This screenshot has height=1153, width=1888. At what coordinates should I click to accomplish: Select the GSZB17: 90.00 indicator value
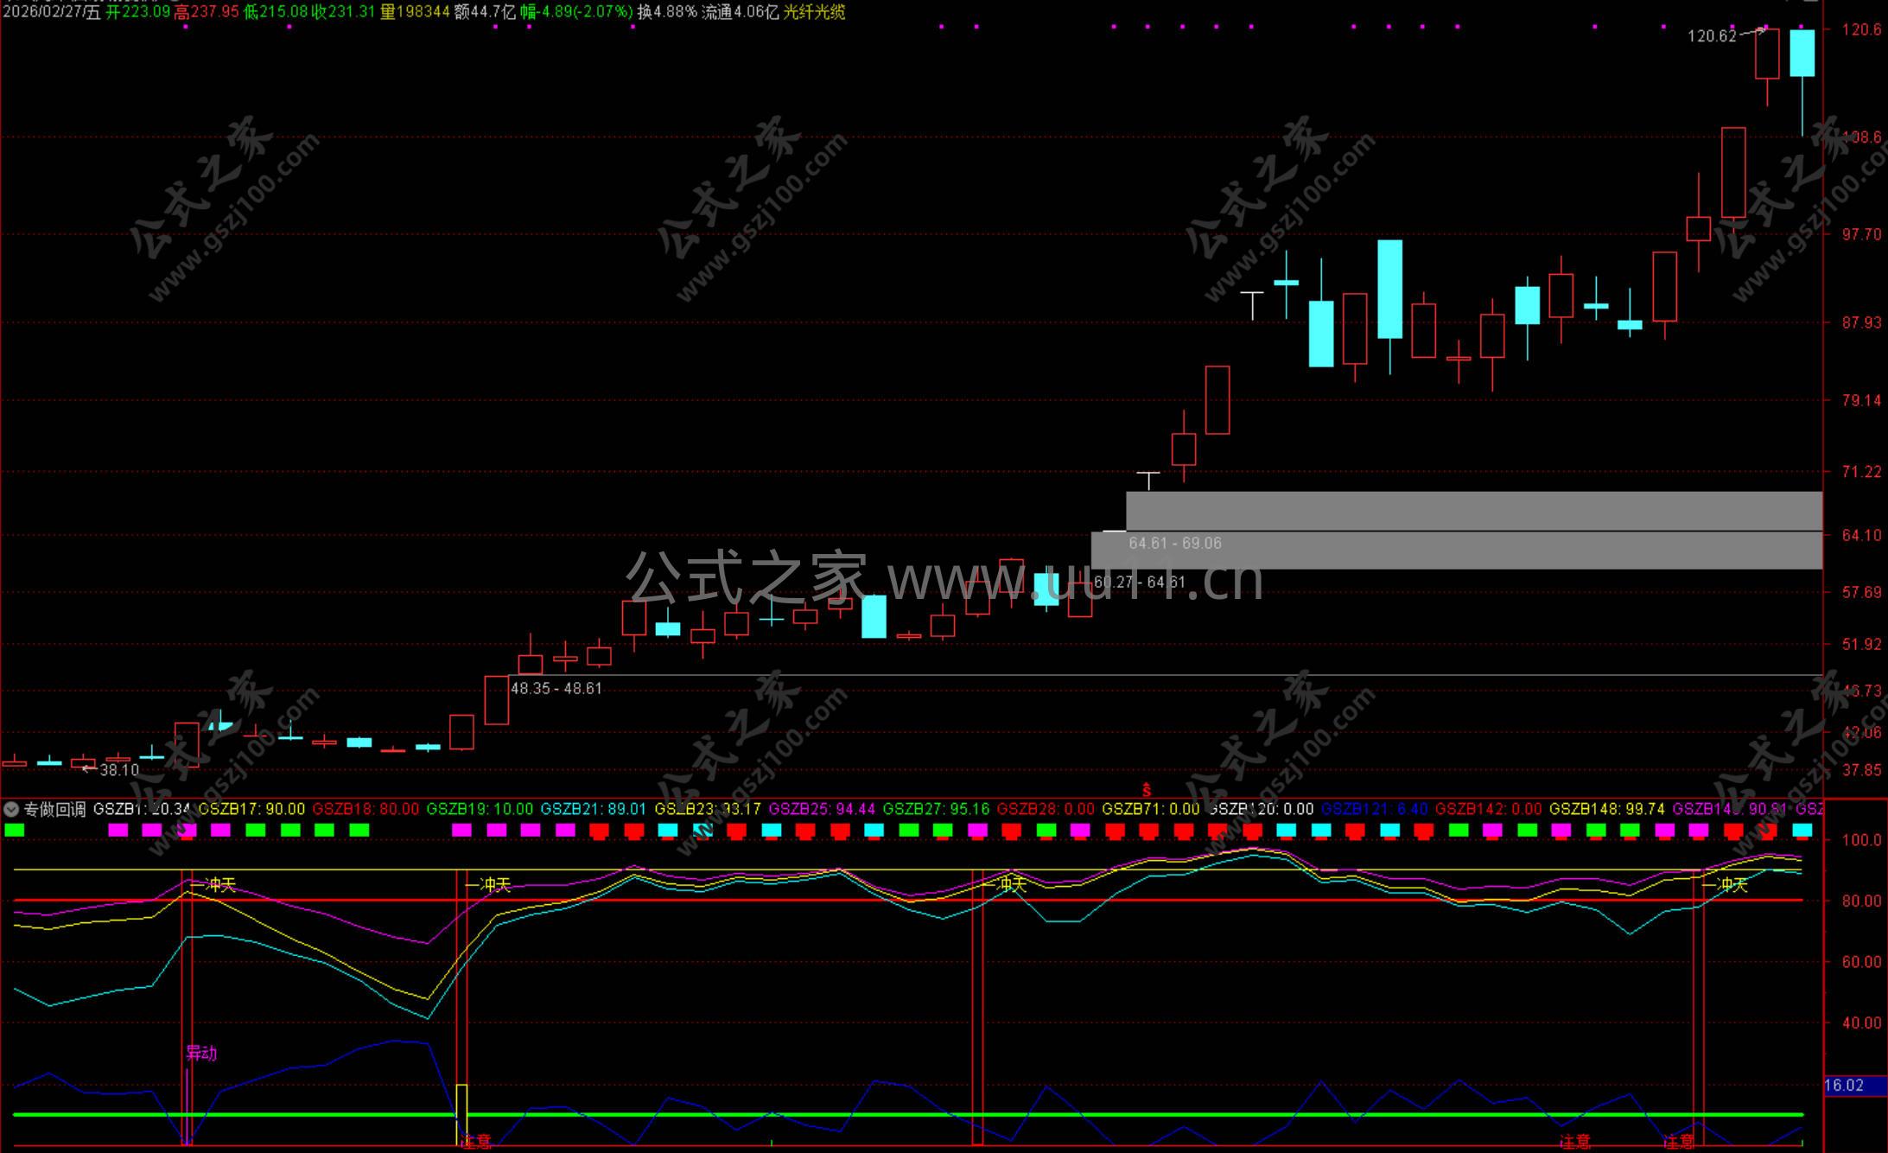(252, 810)
